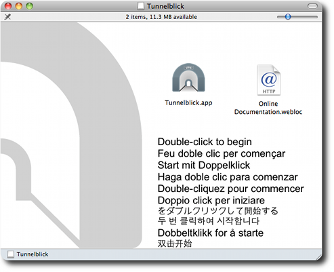Image resolution: width=334 pixels, height=272 pixels.
Task: Zoom the window with the green button
Action: coord(29,6)
